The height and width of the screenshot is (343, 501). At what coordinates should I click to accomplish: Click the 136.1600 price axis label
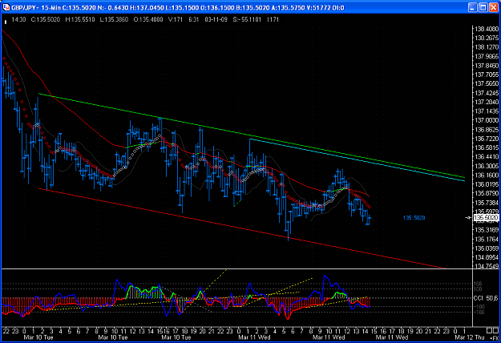click(487, 175)
